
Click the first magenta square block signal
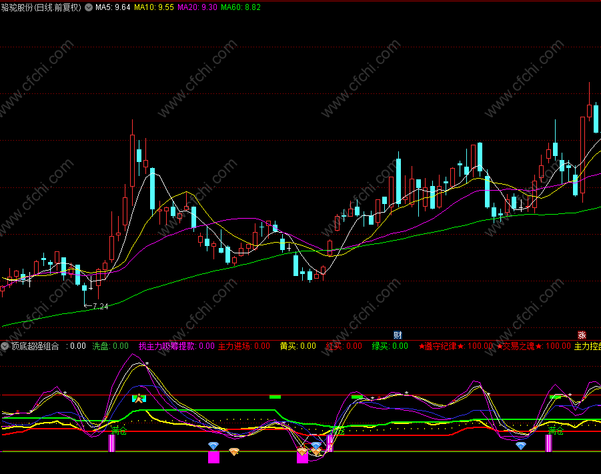tap(213, 457)
